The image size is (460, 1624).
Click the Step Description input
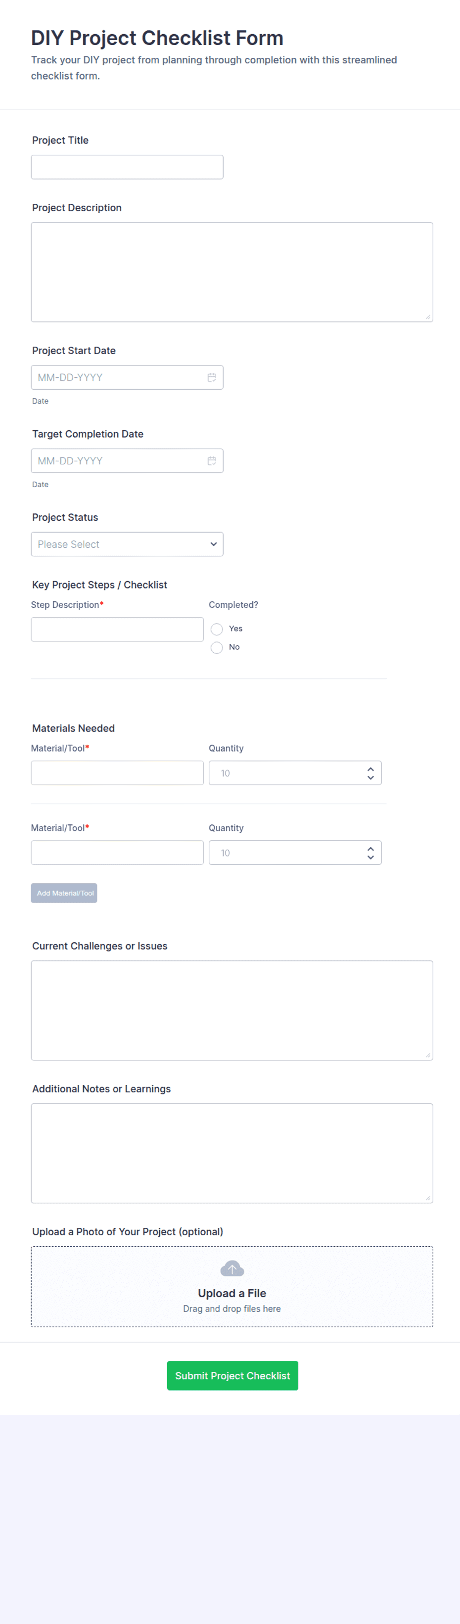pyautogui.click(x=117, y=629)
